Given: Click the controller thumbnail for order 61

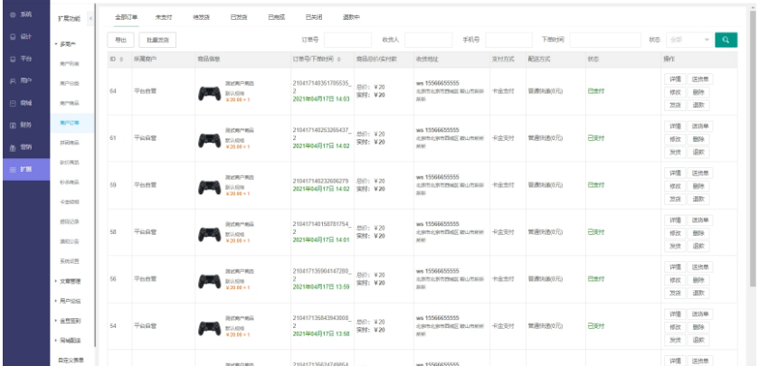Looking at the screenshot, I should coord(209,138).
